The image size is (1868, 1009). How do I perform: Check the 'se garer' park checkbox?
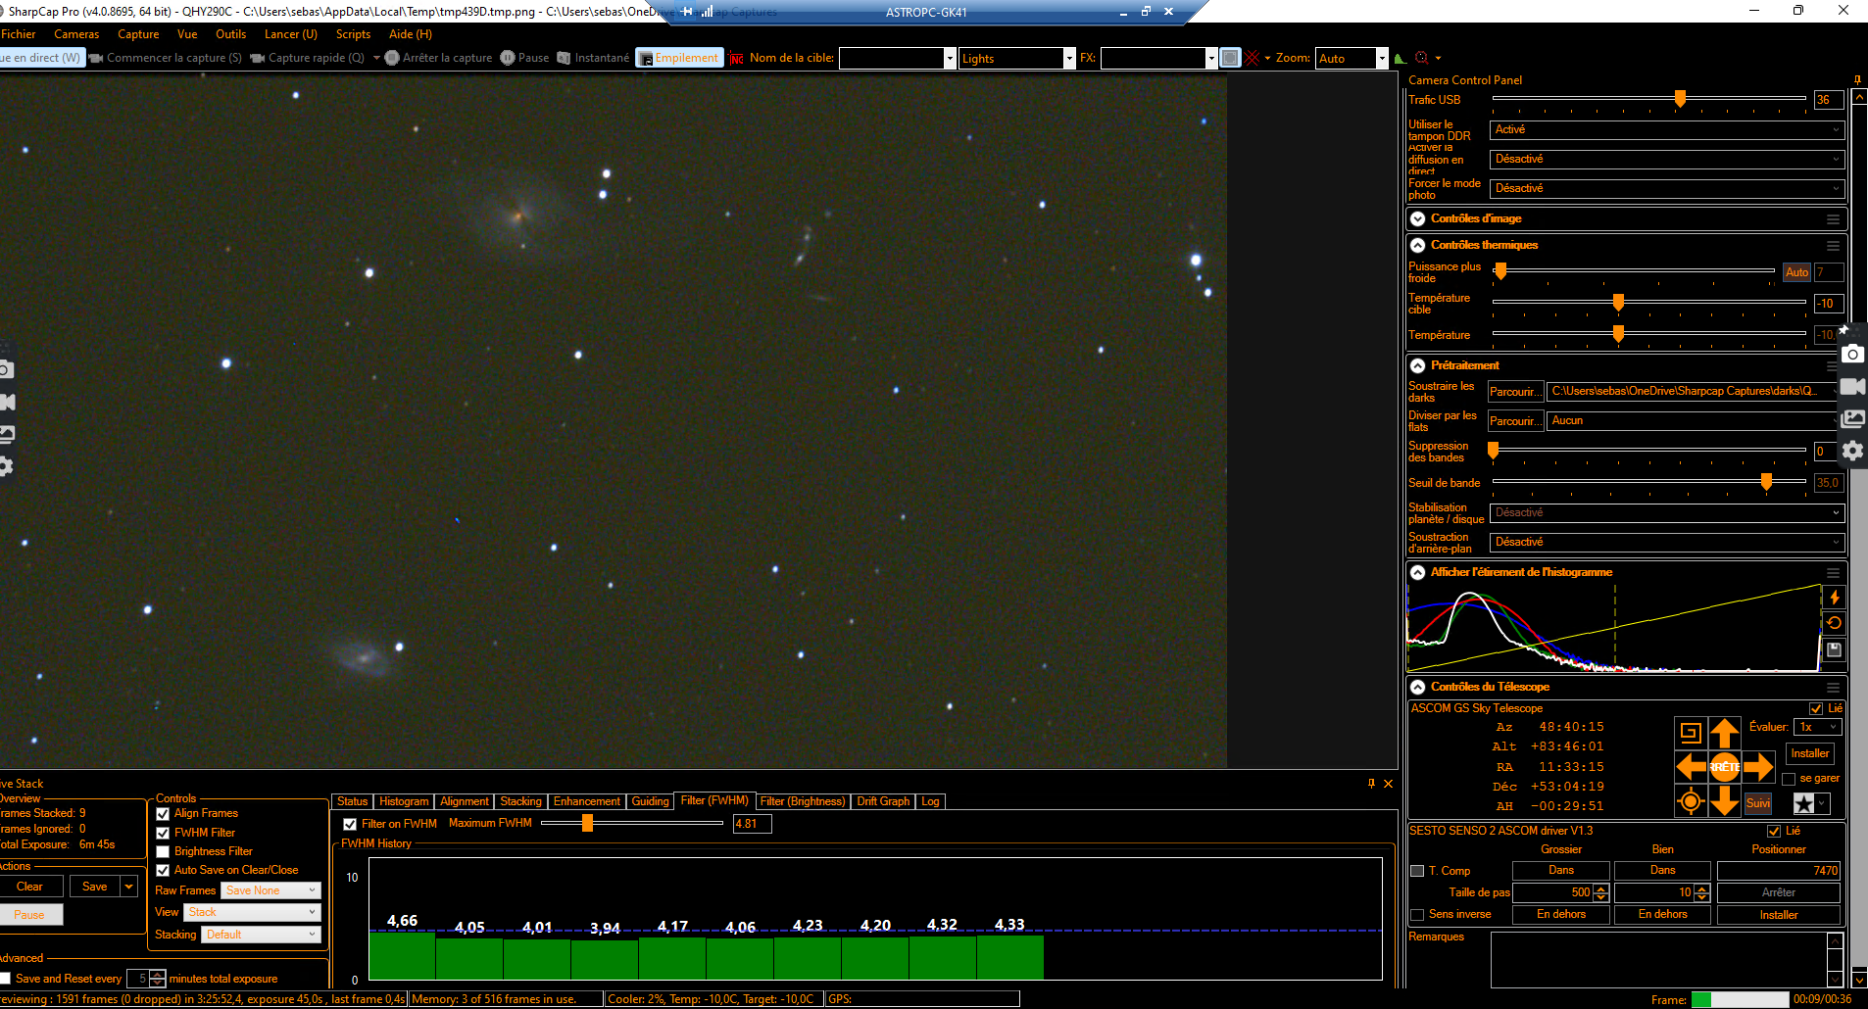tap(1789, 780)
